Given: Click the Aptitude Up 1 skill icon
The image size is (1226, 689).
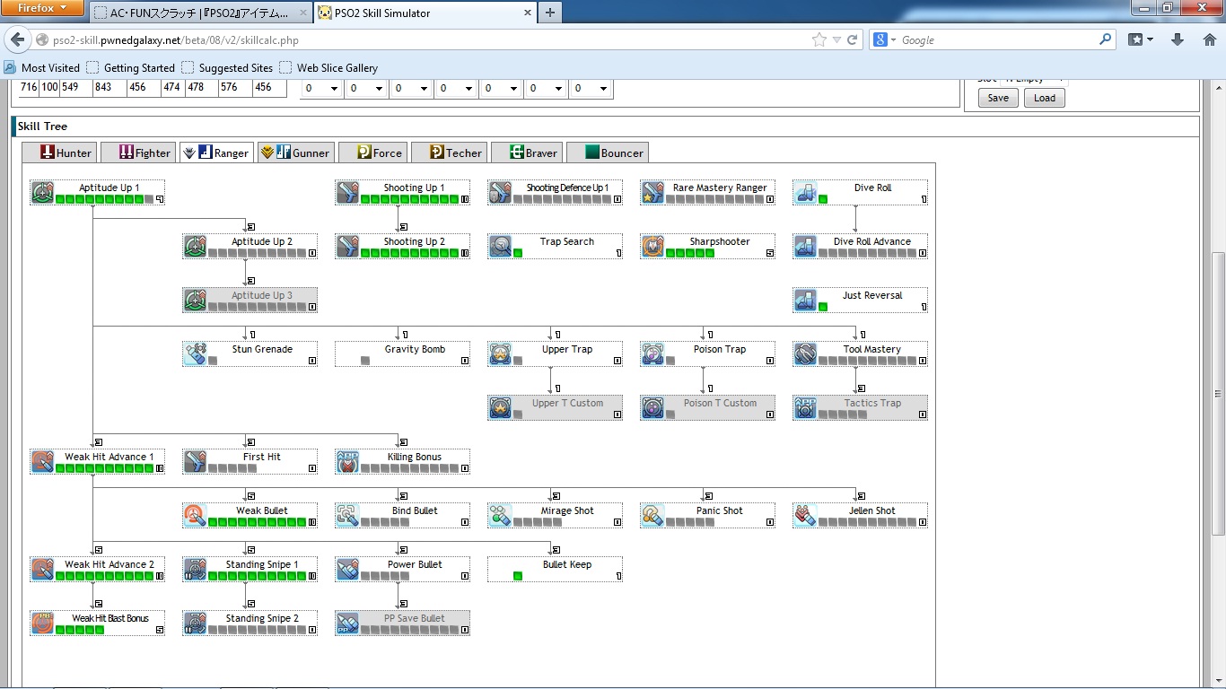Looking at the screenshot, I should tap(42, 193).
